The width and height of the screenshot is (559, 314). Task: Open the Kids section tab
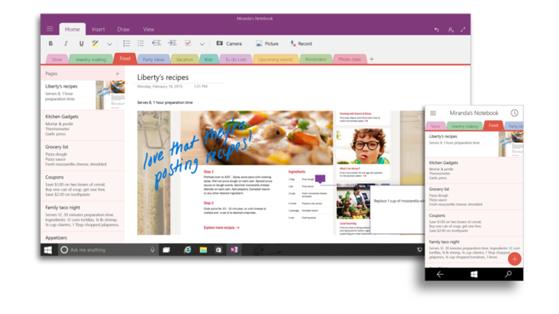(x=208, y=60)
